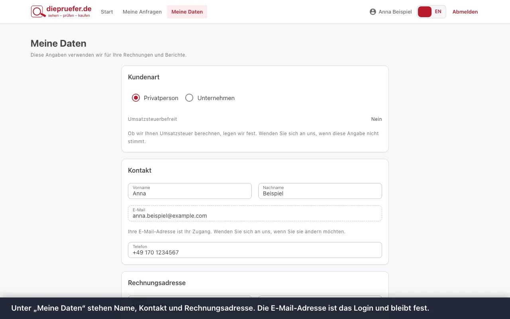Viewport: 510px width, 319px height.
Task: Click the account avatar icon beside Anna Beispiel
Action: pyautogui.click(x=373, y=12)
